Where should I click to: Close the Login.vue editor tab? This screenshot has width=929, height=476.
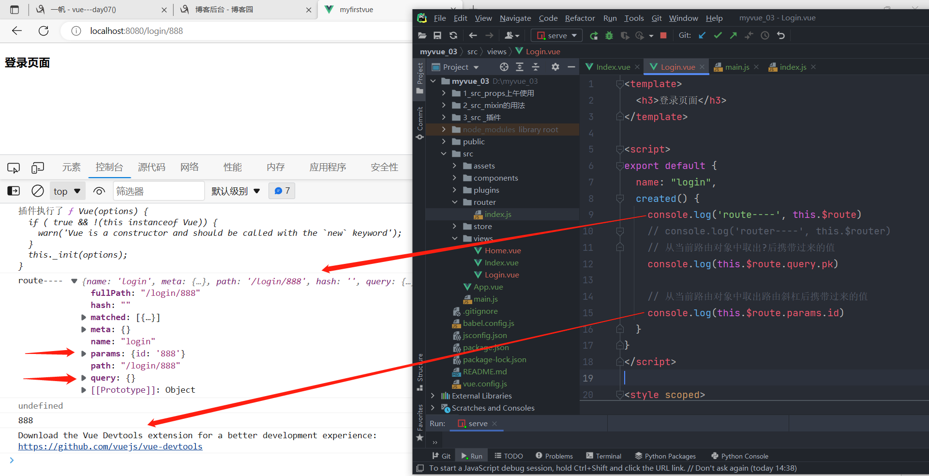pos(702,67)
